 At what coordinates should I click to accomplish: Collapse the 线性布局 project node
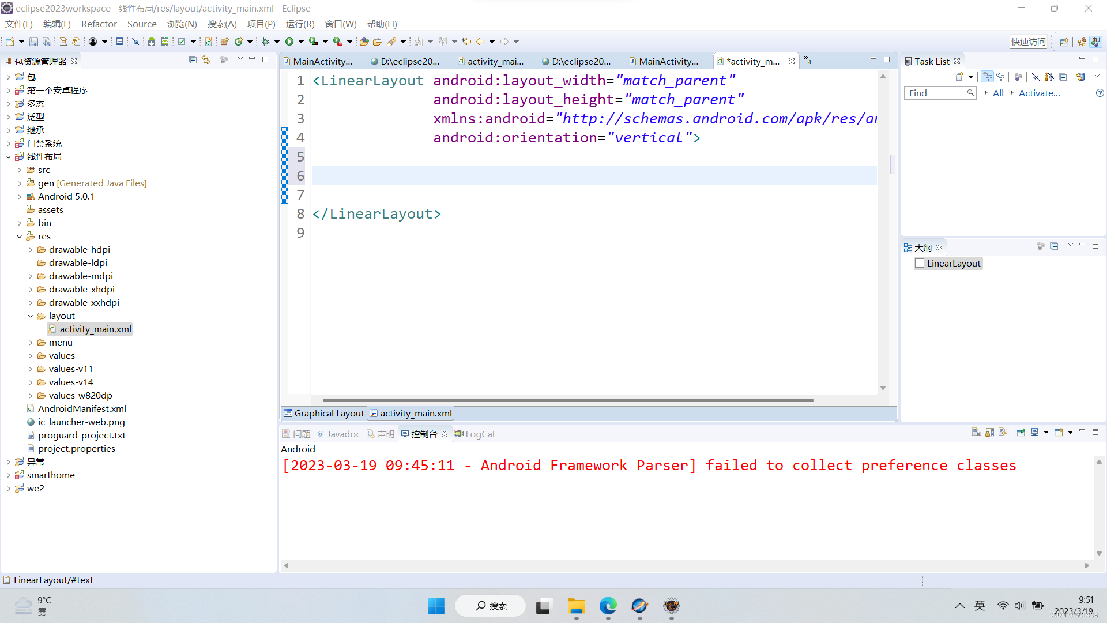coord(8,157)
